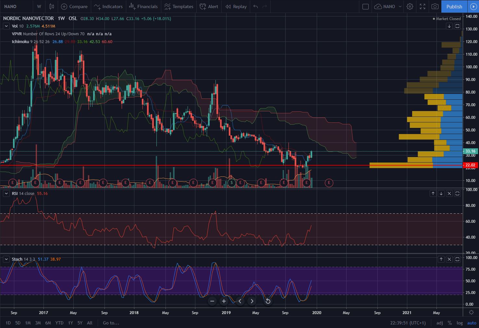This screenshot has width=479, height=328.
Task: Select the 5Y time range
Action: (80, 323)
